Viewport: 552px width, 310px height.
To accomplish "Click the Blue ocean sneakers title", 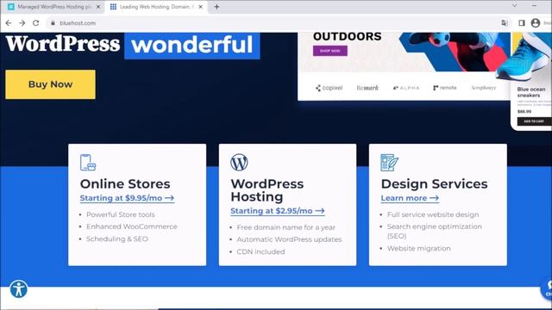I will click(531, 92).
